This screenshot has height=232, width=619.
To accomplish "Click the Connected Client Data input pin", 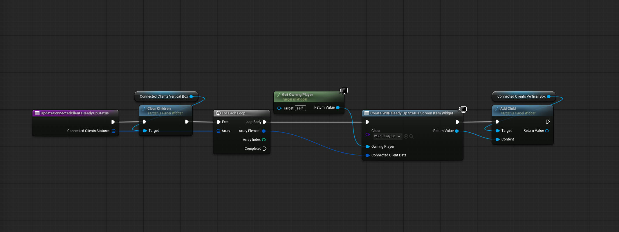I will pyautogui.click(x=367, y=155).
